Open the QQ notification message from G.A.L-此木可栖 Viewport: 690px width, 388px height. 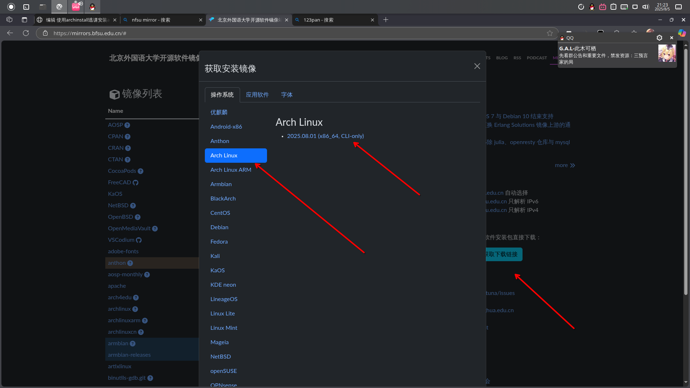[617, 55]
